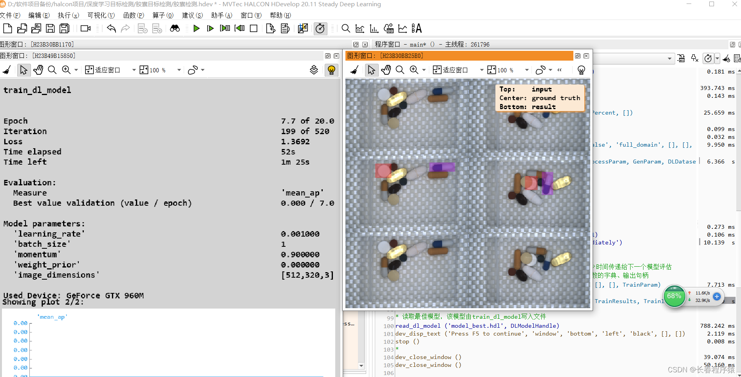Image resolution: width=741 pixels, height=377 pixels.
Task: Click the 'mean_ap' plot legend label
Action: pos(52,317)
